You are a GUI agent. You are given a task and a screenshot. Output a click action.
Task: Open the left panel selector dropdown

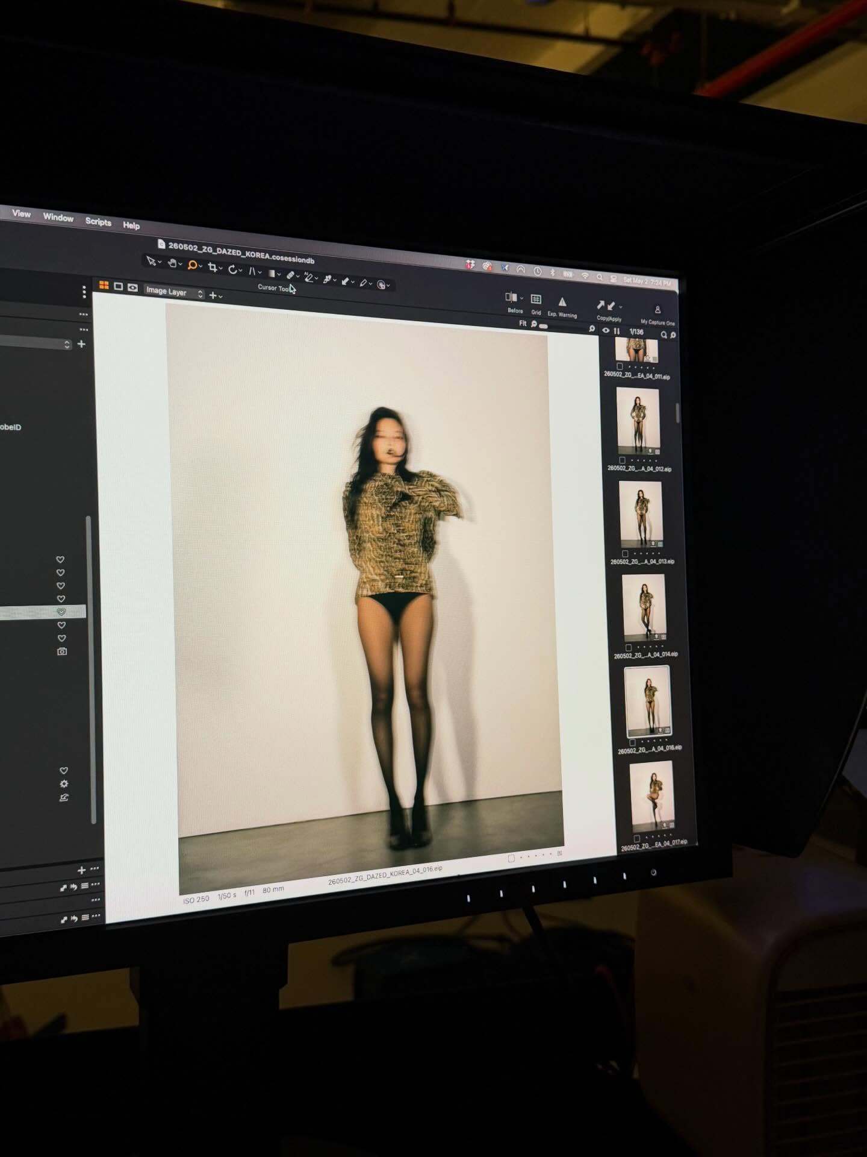coord(36,342)
